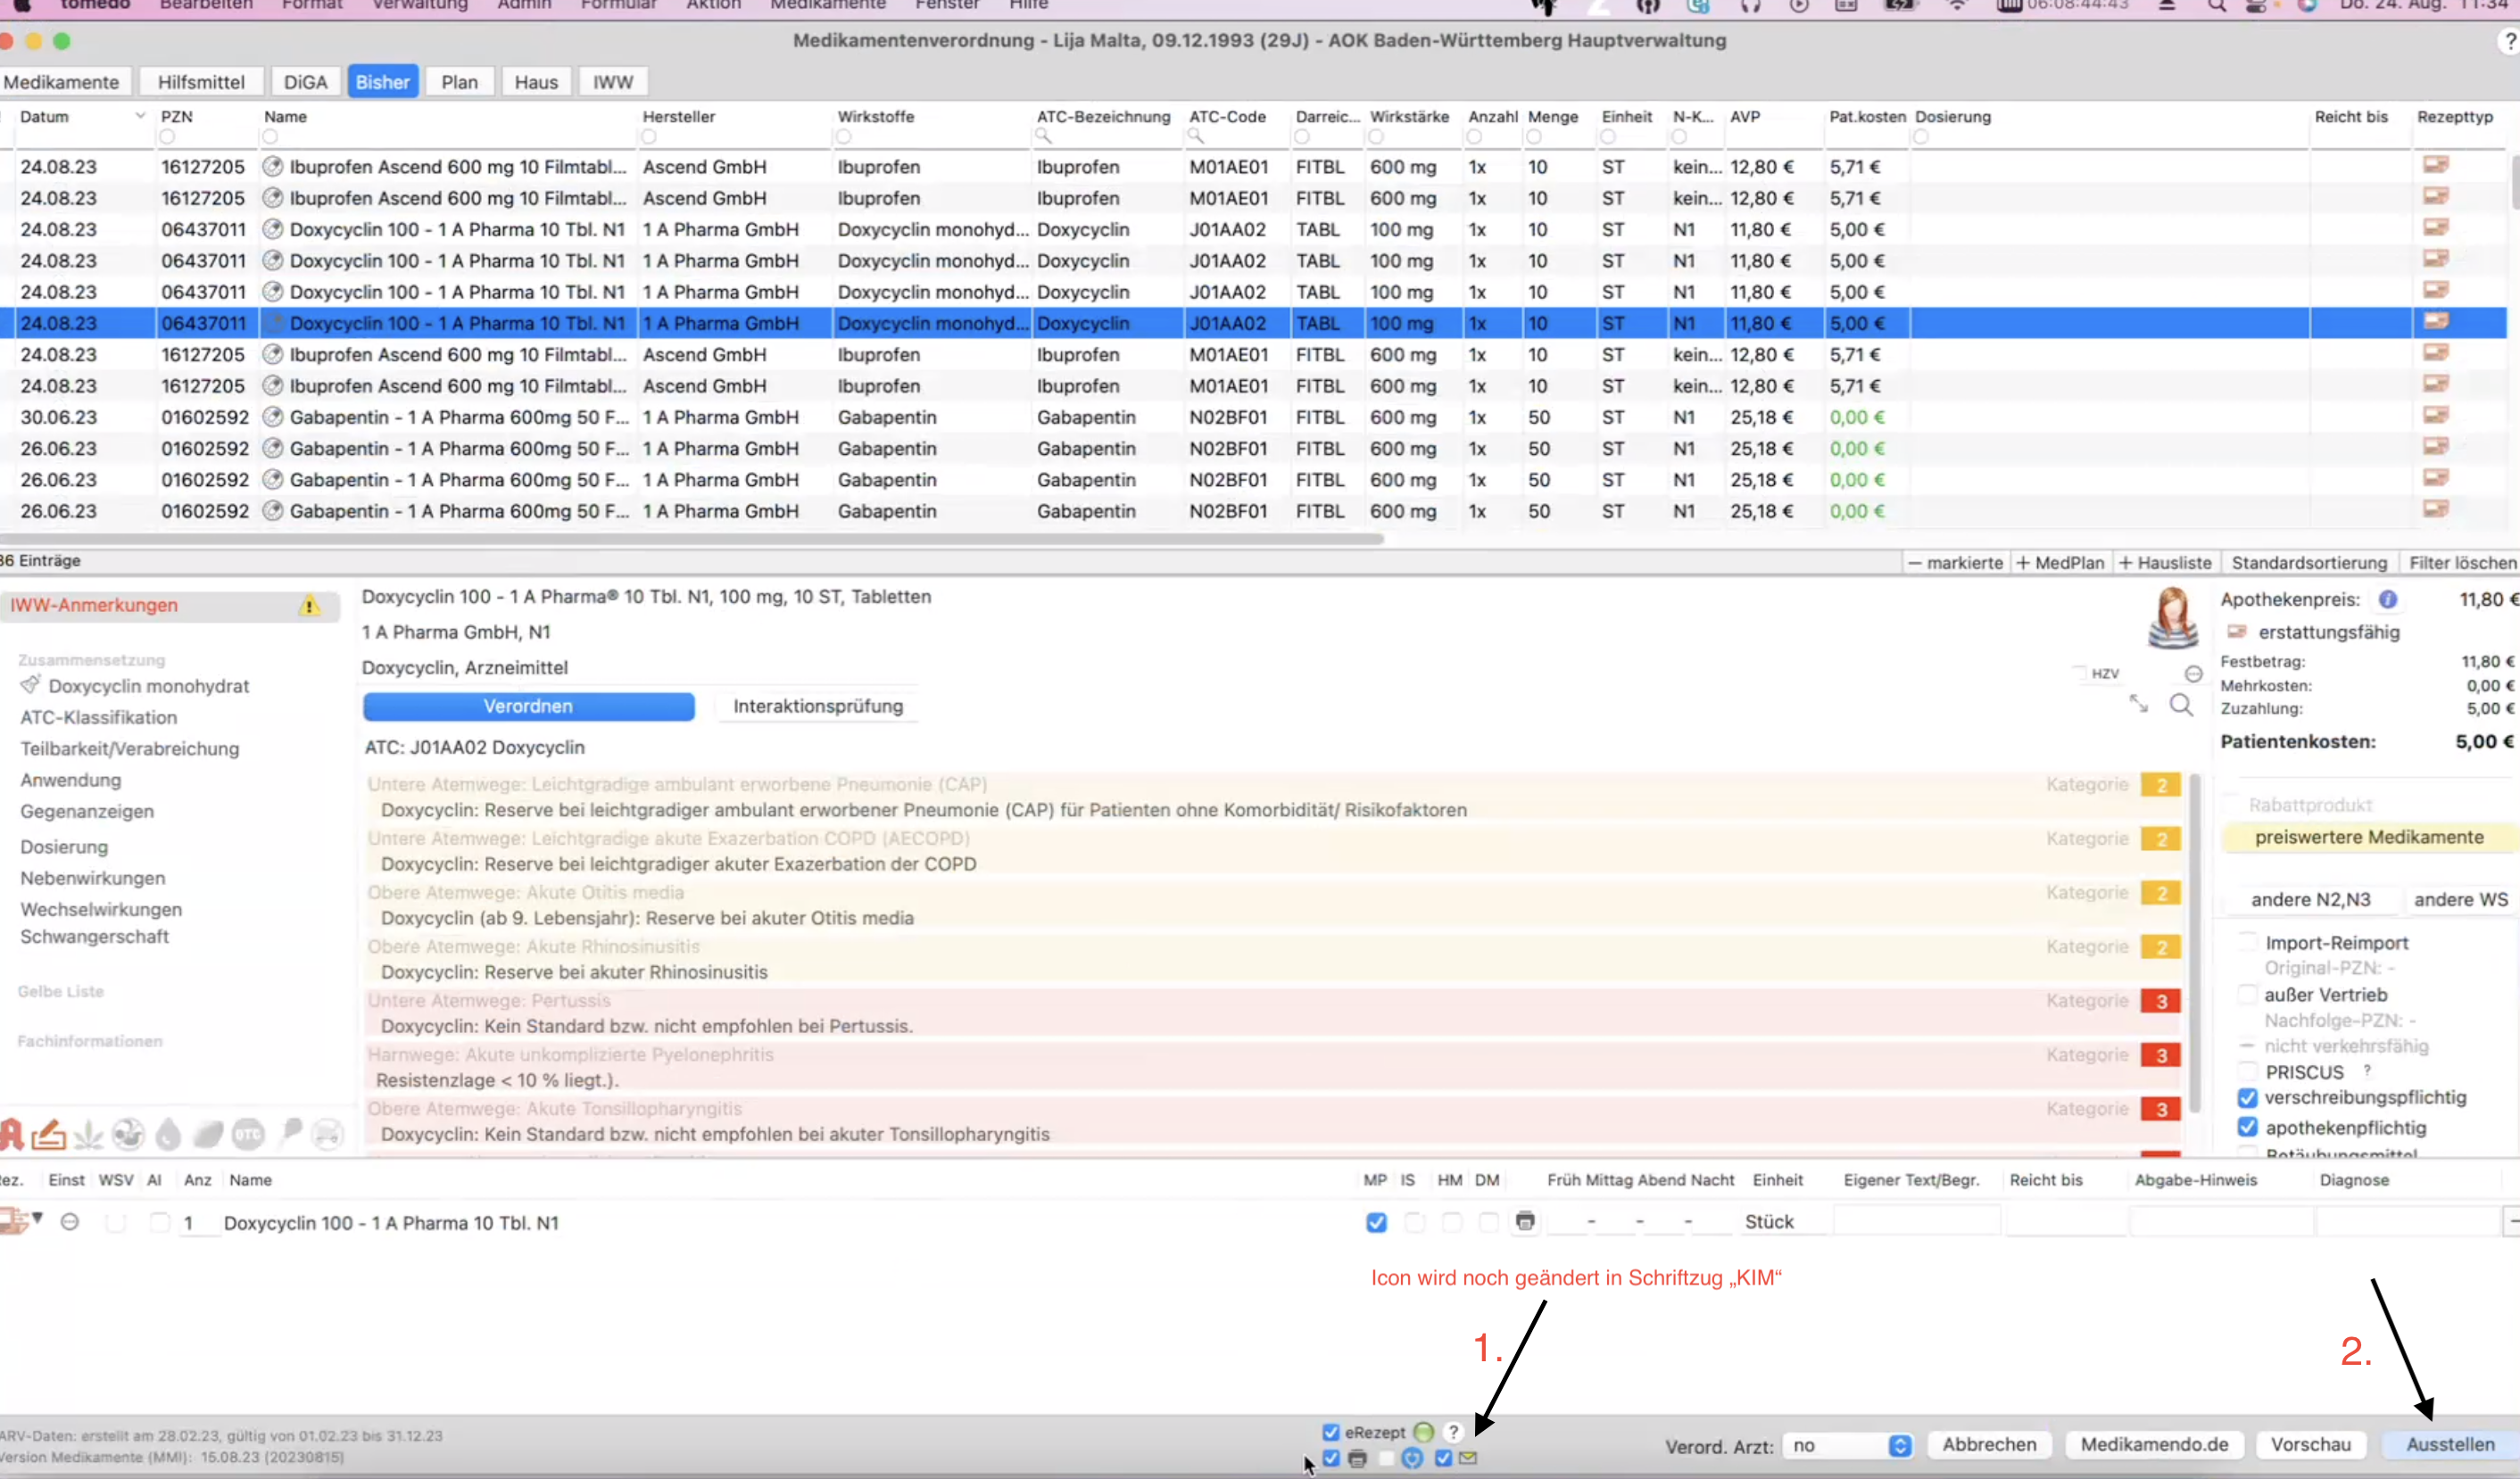Toggle the apothekenpflichtig checkbox
Image resolution: width=2520 pixels, height=1479 pixels.
point(2247,1128)
